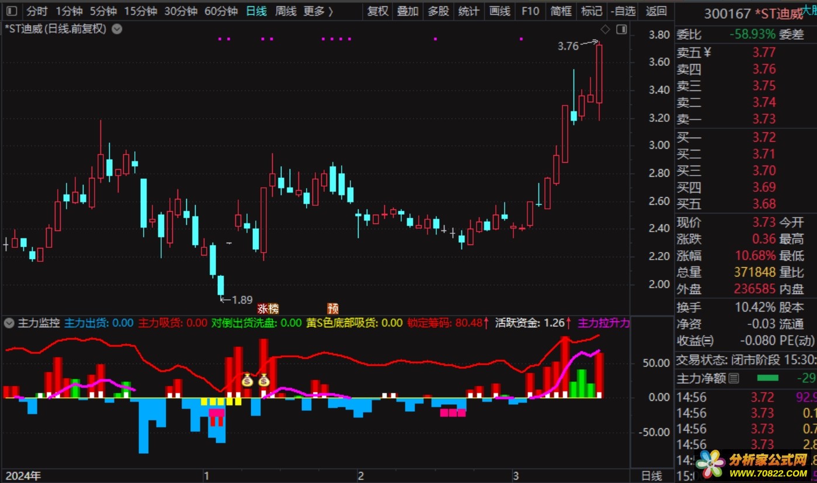Viewport: 817px width, 483px height.
Task: Click the 预 forecast marker on the chart
Action: 333,309
